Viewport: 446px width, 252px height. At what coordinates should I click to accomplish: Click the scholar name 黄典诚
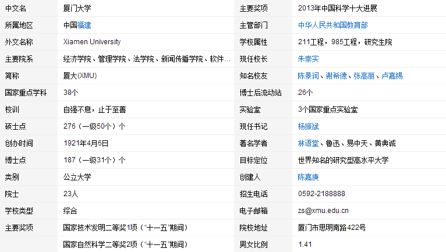pyautogui.click(x=385, y=143)
